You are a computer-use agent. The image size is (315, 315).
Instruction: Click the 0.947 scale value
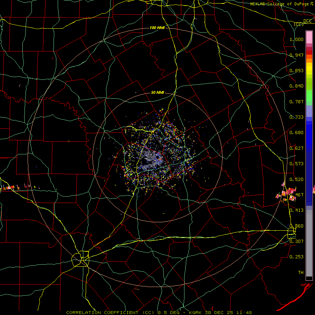click(296, 55)
